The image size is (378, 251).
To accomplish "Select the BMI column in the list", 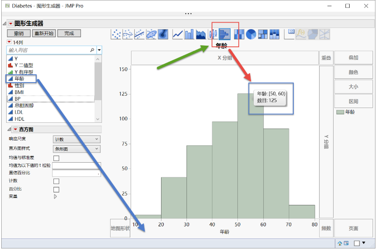I will point(50,92).
